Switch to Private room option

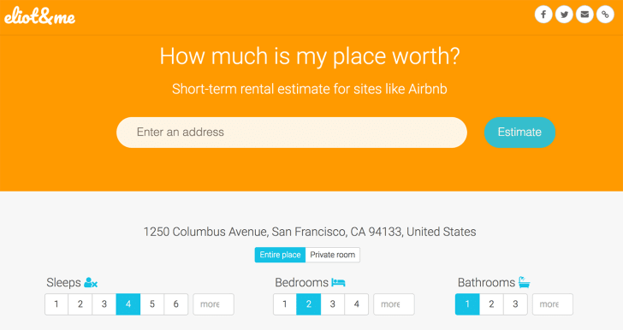[x=333, y=255]
